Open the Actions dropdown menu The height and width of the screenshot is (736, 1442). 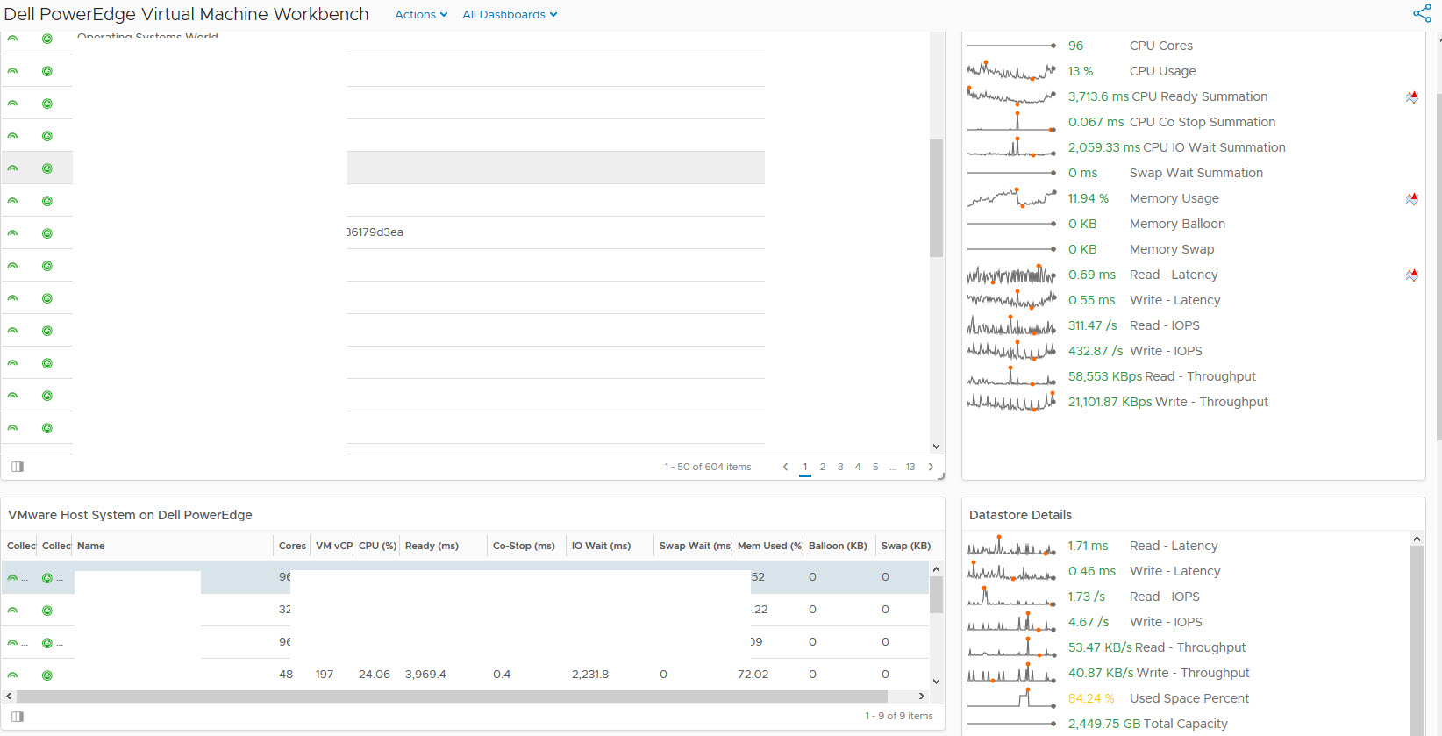421,15
